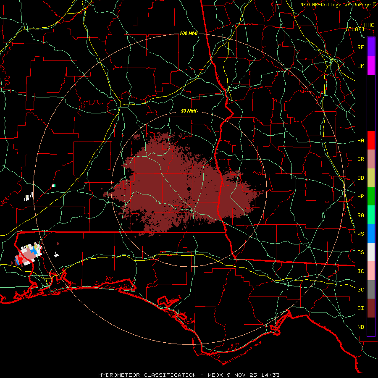Click the ND black legend swatch
Viewport: 378px width, 378px height.
[371, 327]
